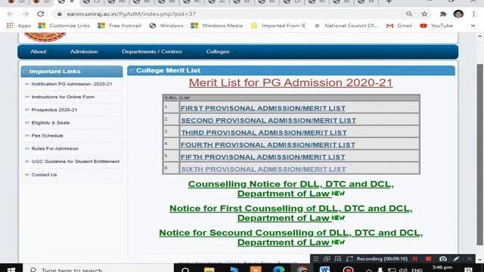Go back using the browser back arrow
This screenshot has width=484, height=272.
click(10, 14)
